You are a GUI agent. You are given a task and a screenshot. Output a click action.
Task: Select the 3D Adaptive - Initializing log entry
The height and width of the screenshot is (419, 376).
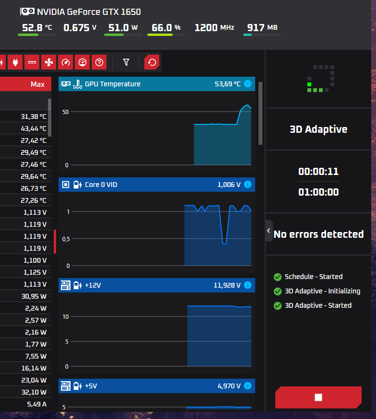[x=317, y=291]
